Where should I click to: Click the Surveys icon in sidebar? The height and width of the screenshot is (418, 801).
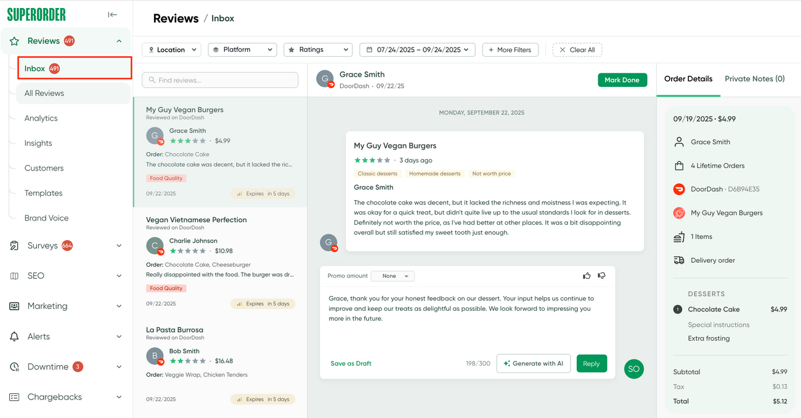pyautogui.click(x=14, y=246)
